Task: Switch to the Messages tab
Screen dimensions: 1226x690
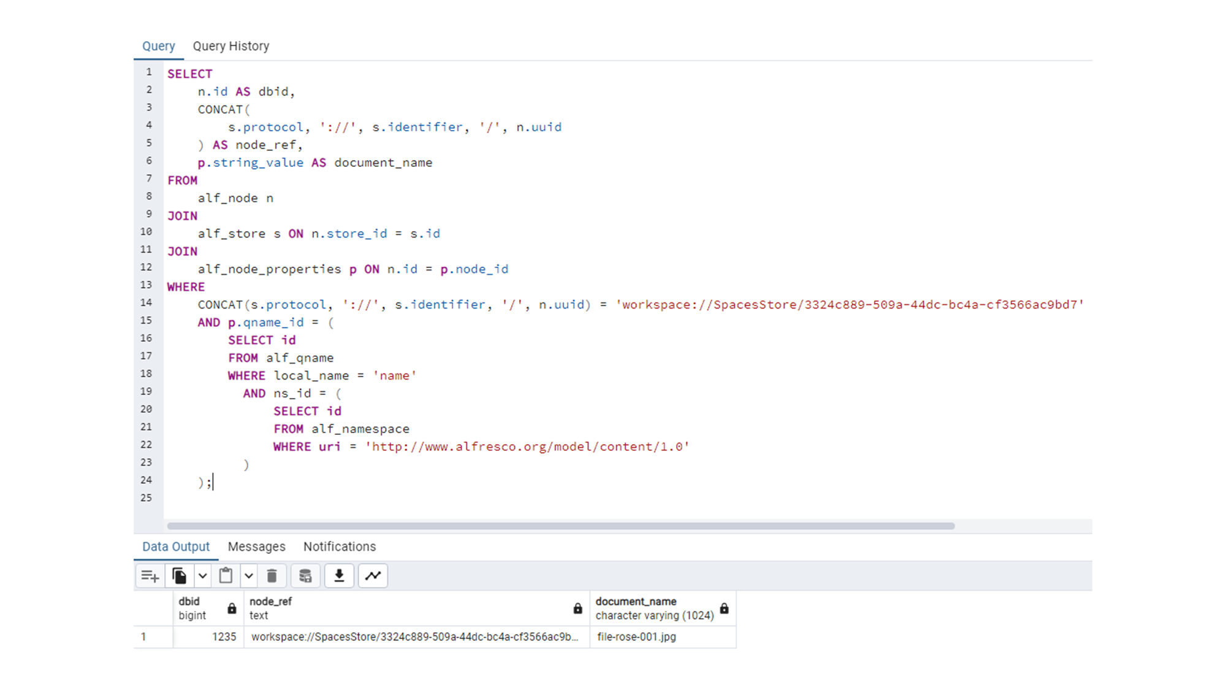Action: (256, 546)
